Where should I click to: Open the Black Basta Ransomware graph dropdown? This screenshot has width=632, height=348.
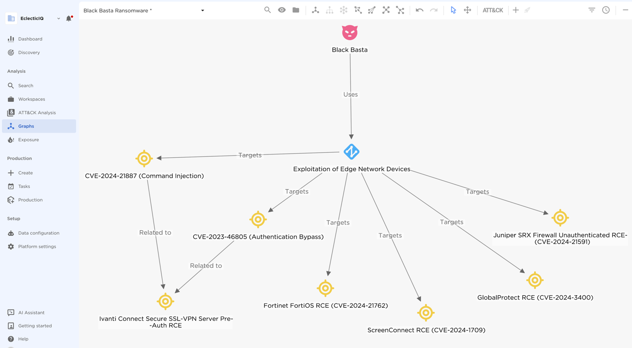(x=202, y=10)
